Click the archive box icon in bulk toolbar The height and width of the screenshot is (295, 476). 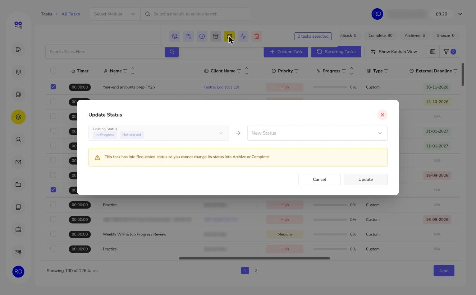point(216,36)
